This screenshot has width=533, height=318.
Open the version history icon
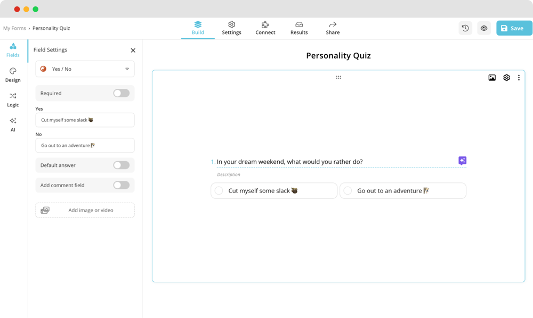(x=465, y=28)
